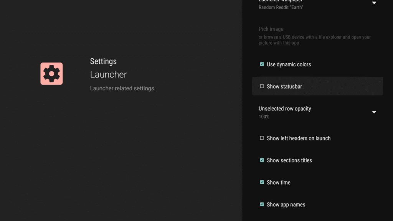Choose the Pick image option
This screenshot has width=393, height=221.
click(271, 29)
